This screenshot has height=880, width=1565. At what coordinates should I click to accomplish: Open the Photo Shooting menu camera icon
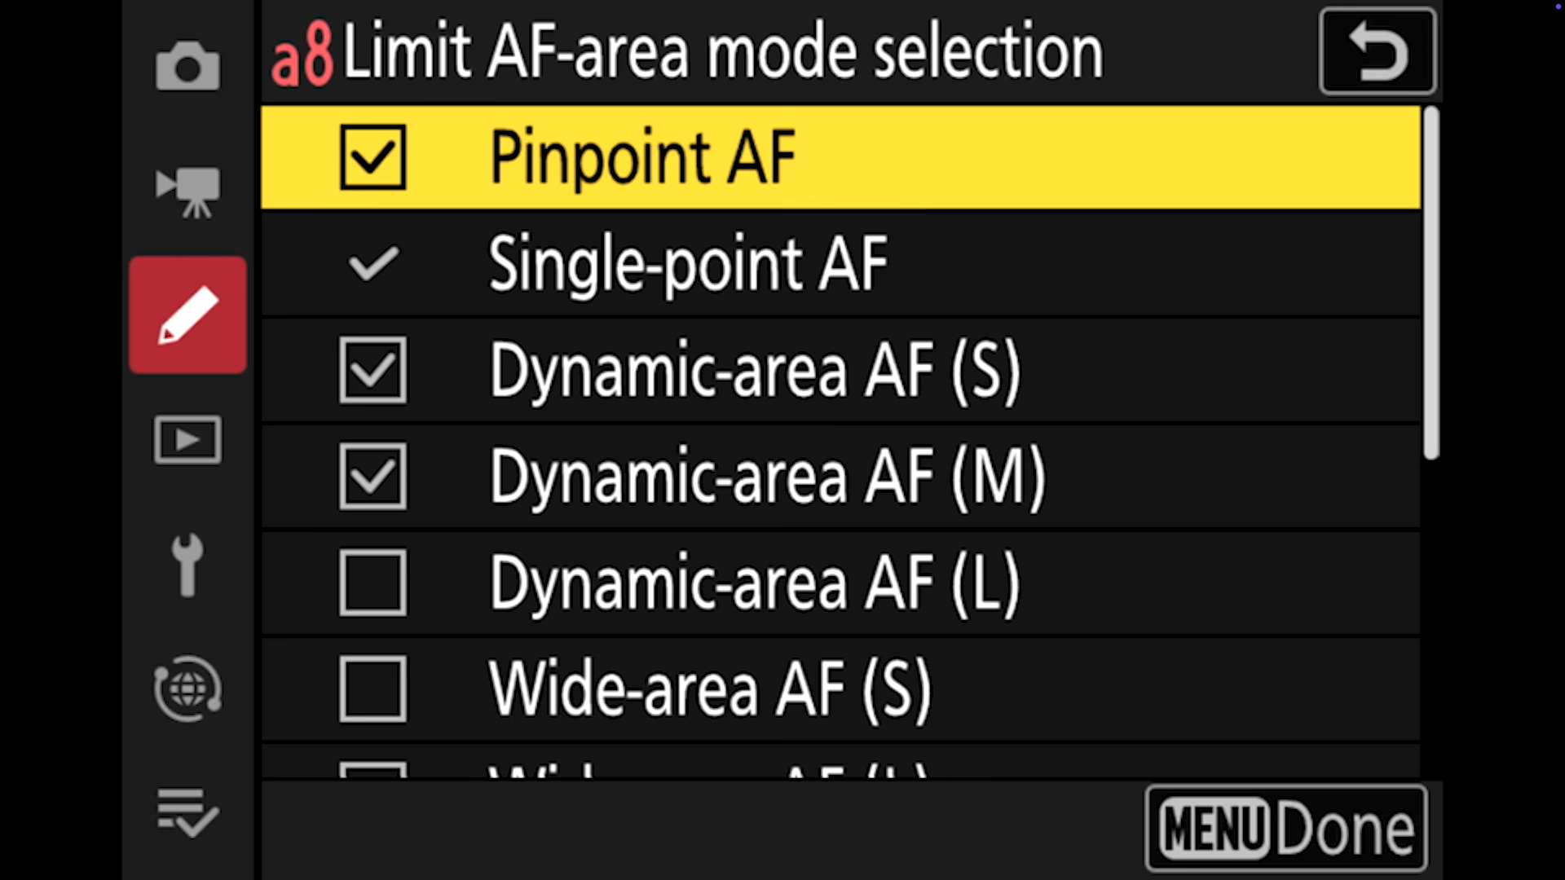(187, 66)
